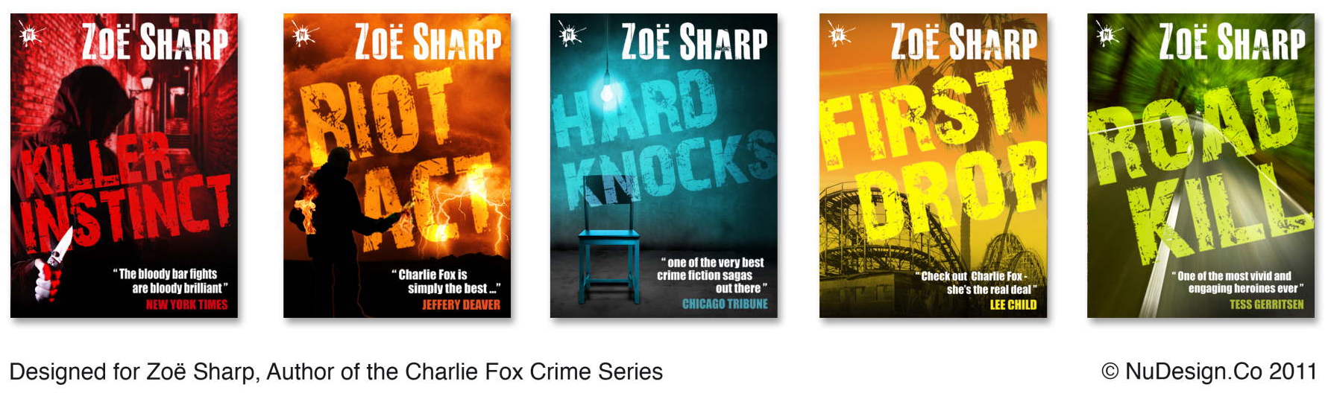Click the First Drop book cover

[x=933, y=165]
